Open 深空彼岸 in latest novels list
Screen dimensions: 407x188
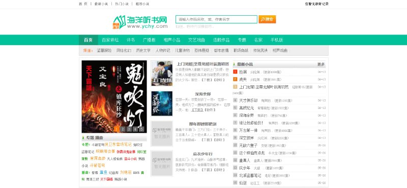(247, 138)
